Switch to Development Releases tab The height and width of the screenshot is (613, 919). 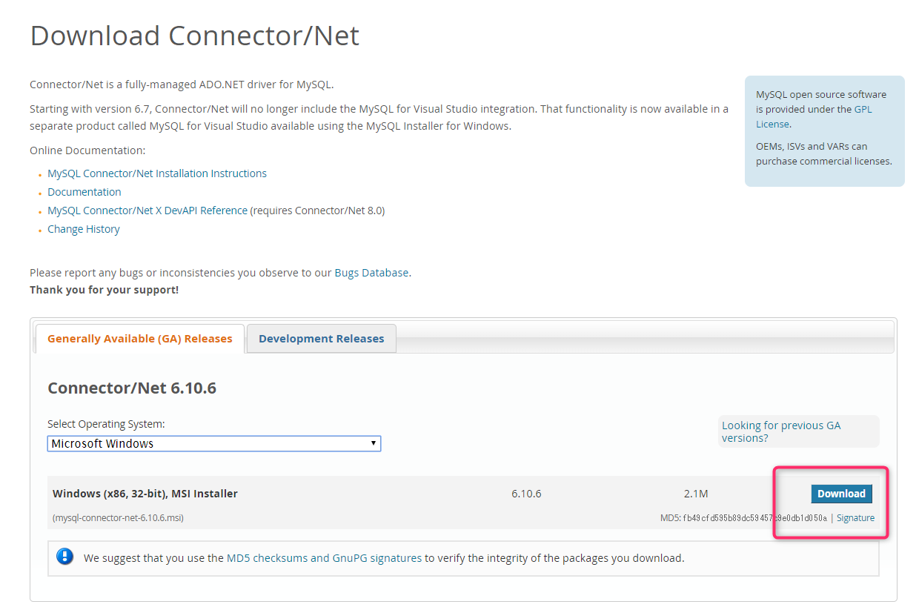point(321,339)
